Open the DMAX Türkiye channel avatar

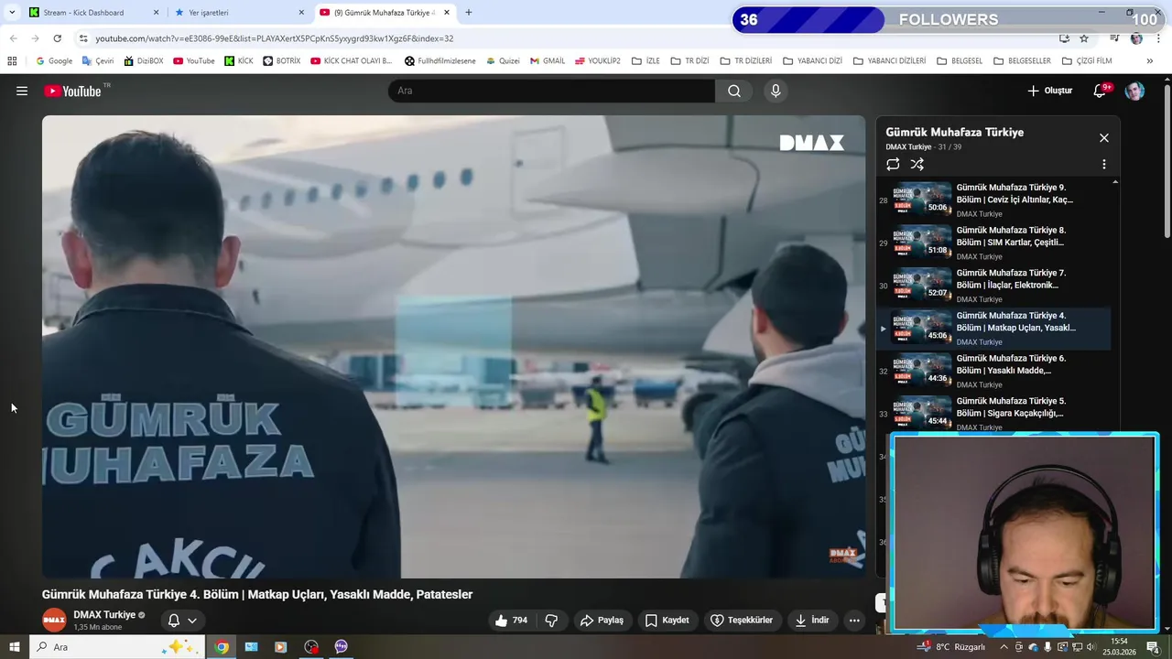(55, 620)
